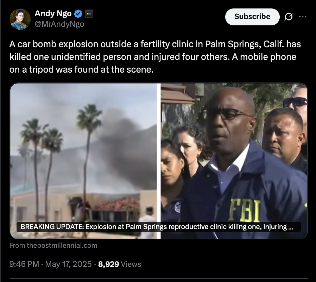316x282 pixels.
Task: Open Andy Ngo's profile avatar
Action: tap(20, 19)
